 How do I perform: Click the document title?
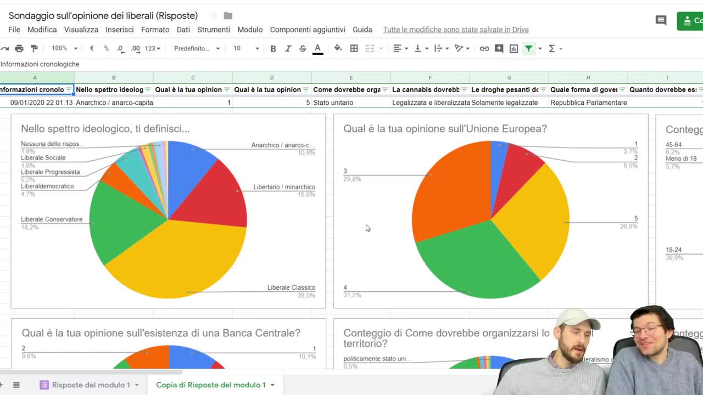tap(103, 15)
